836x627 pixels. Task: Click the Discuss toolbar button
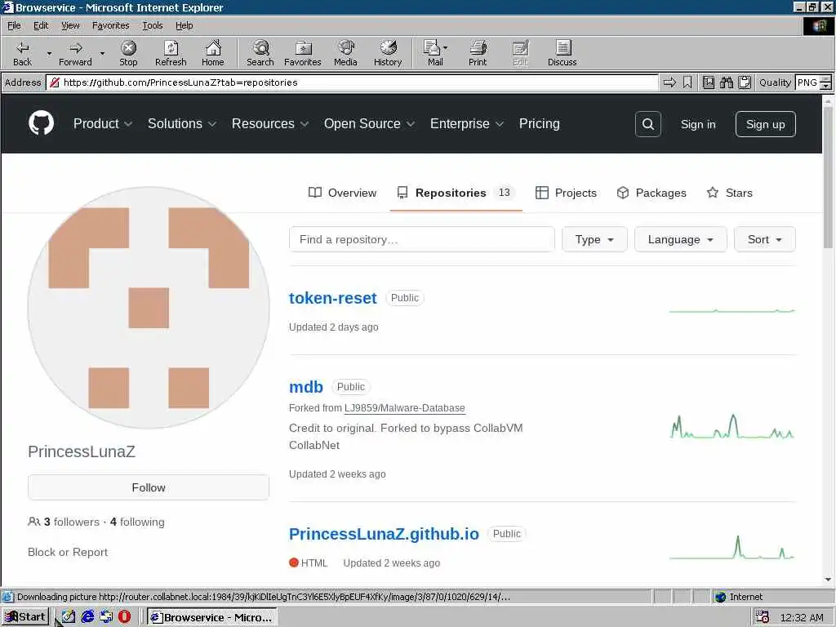[x=562, y=53]
